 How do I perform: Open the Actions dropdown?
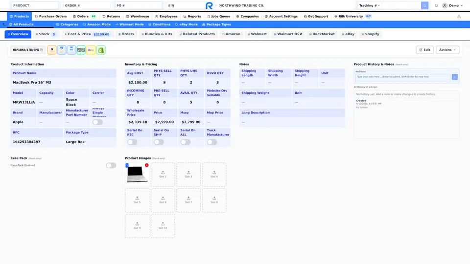point(447,50)
